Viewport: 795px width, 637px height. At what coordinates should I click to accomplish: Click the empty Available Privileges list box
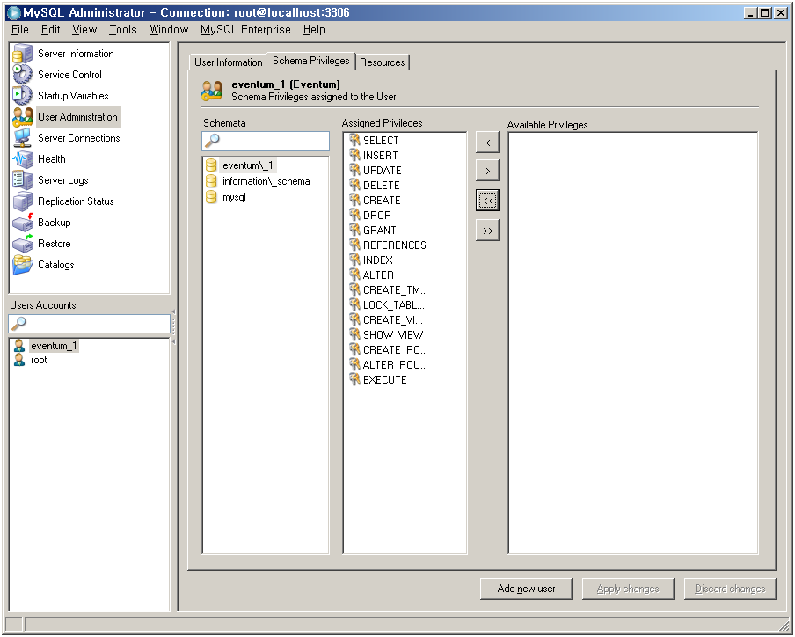pos(633,343)
